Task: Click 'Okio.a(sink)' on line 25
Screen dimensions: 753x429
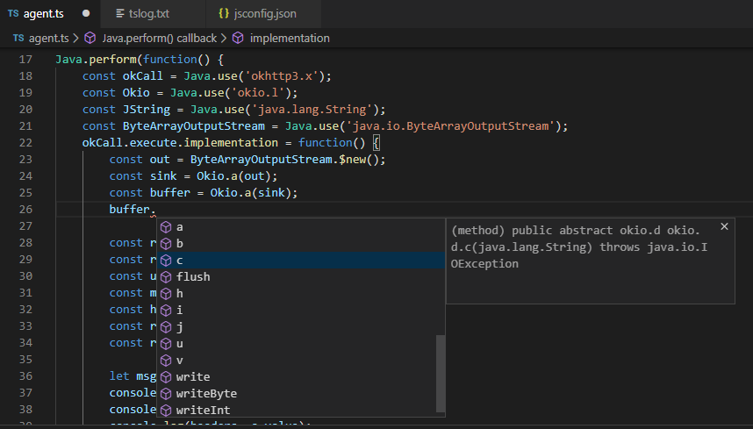Action: pos(251,192)
